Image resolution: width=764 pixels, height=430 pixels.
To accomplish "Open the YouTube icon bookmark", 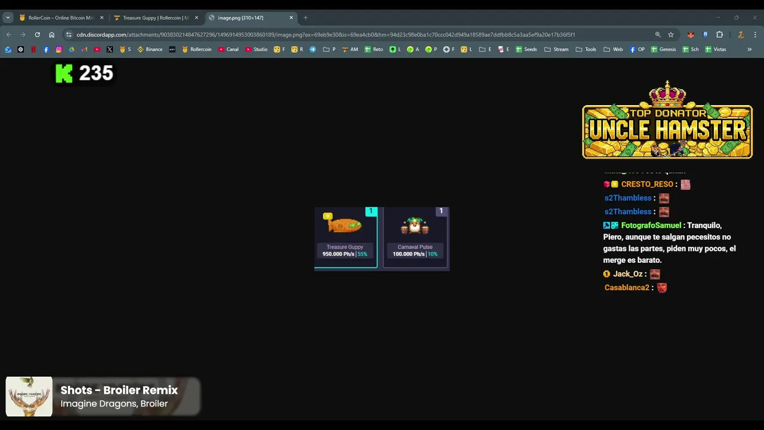I will tap(97, 50).
